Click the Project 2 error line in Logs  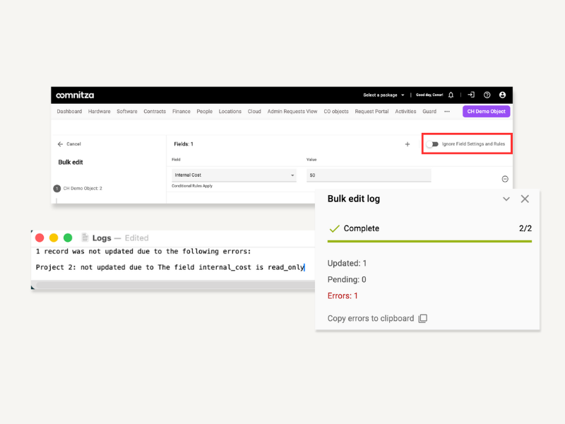(x=170, y=267)
